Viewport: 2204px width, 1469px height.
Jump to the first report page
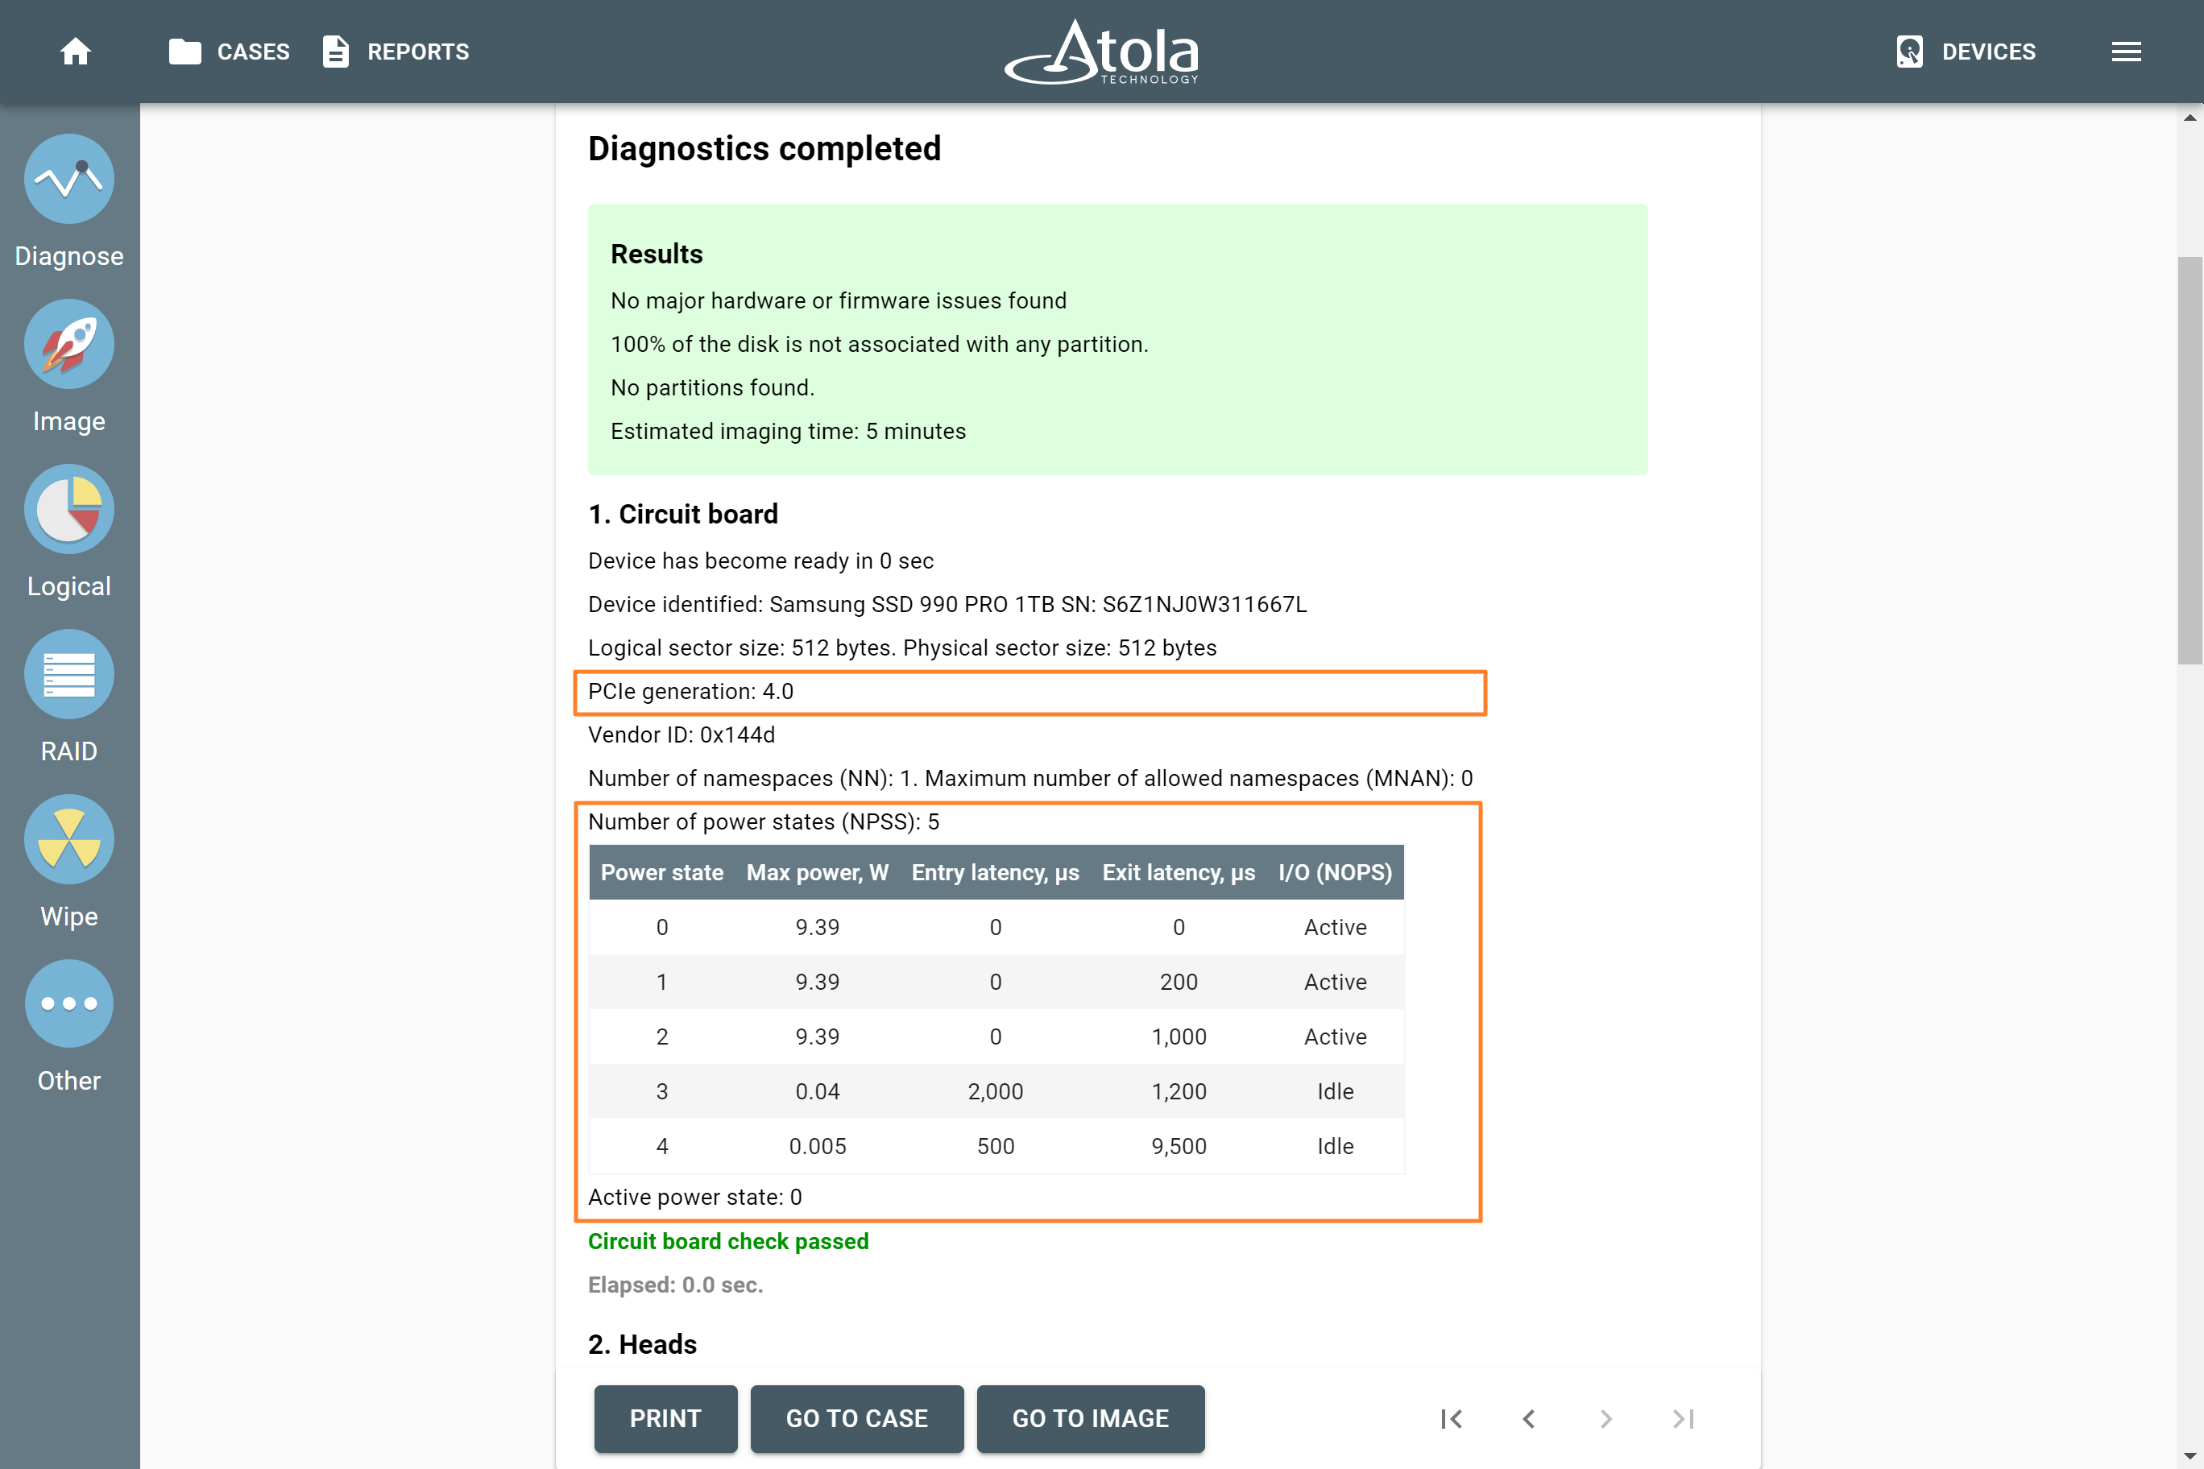click(x=1452, y=1418)
